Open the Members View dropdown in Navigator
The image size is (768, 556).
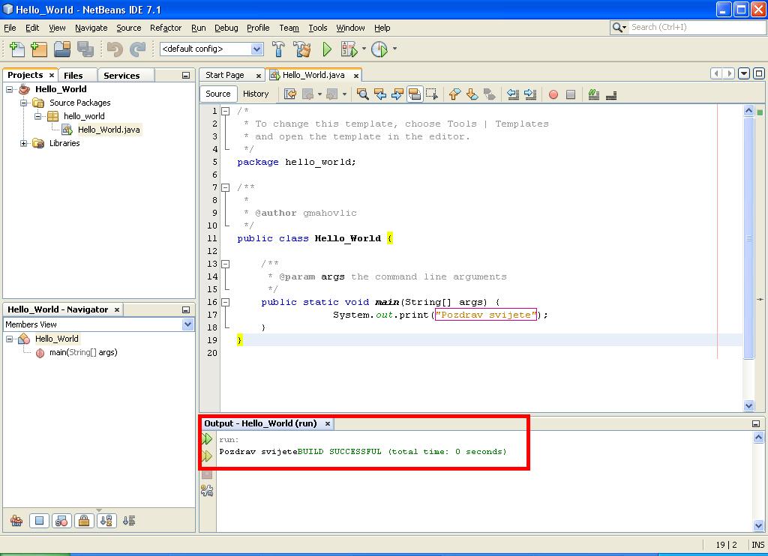pyautogui.click(x=187, y=324)
